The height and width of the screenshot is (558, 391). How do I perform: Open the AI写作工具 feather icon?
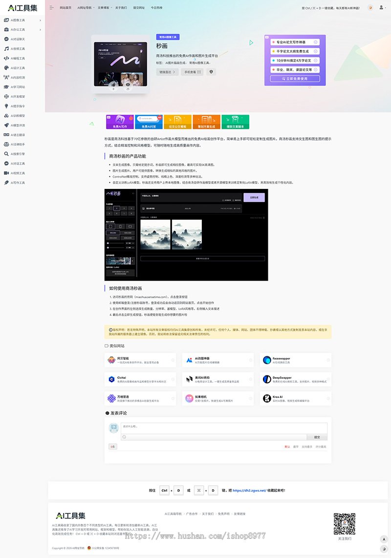(6, 183)
